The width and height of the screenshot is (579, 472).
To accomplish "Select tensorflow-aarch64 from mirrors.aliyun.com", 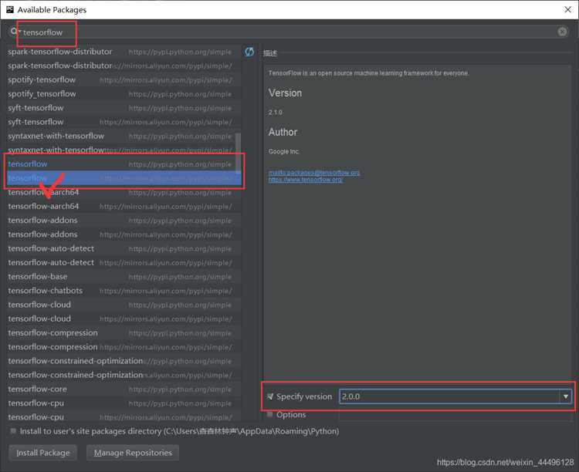I will coord(124,206).
